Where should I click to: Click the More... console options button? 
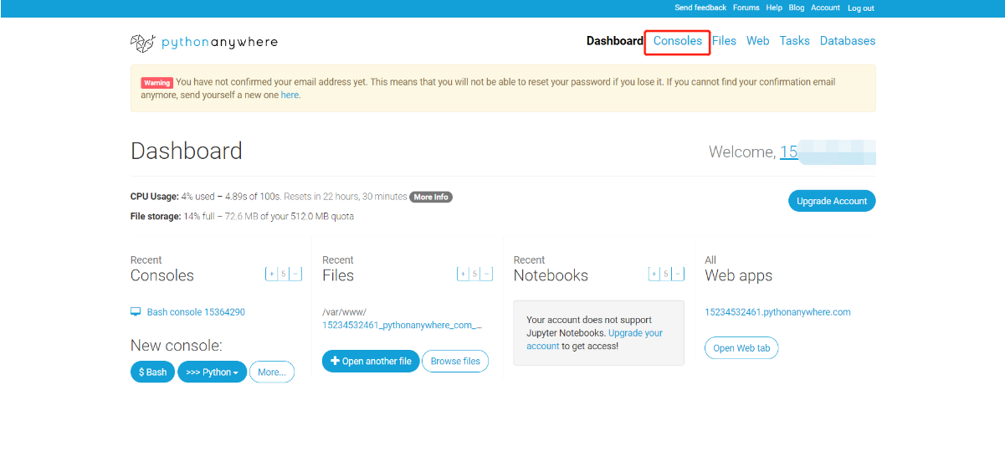pyautogui.click(x=272, y=372)
